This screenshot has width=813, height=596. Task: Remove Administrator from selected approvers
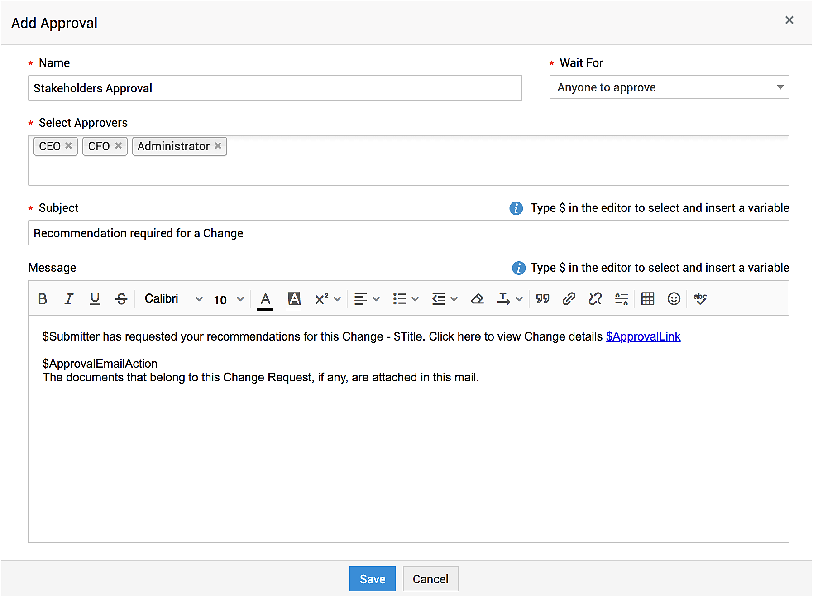pos(218,146)
